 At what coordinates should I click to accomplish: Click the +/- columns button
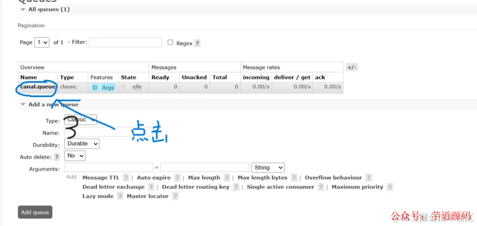[352, 68]
